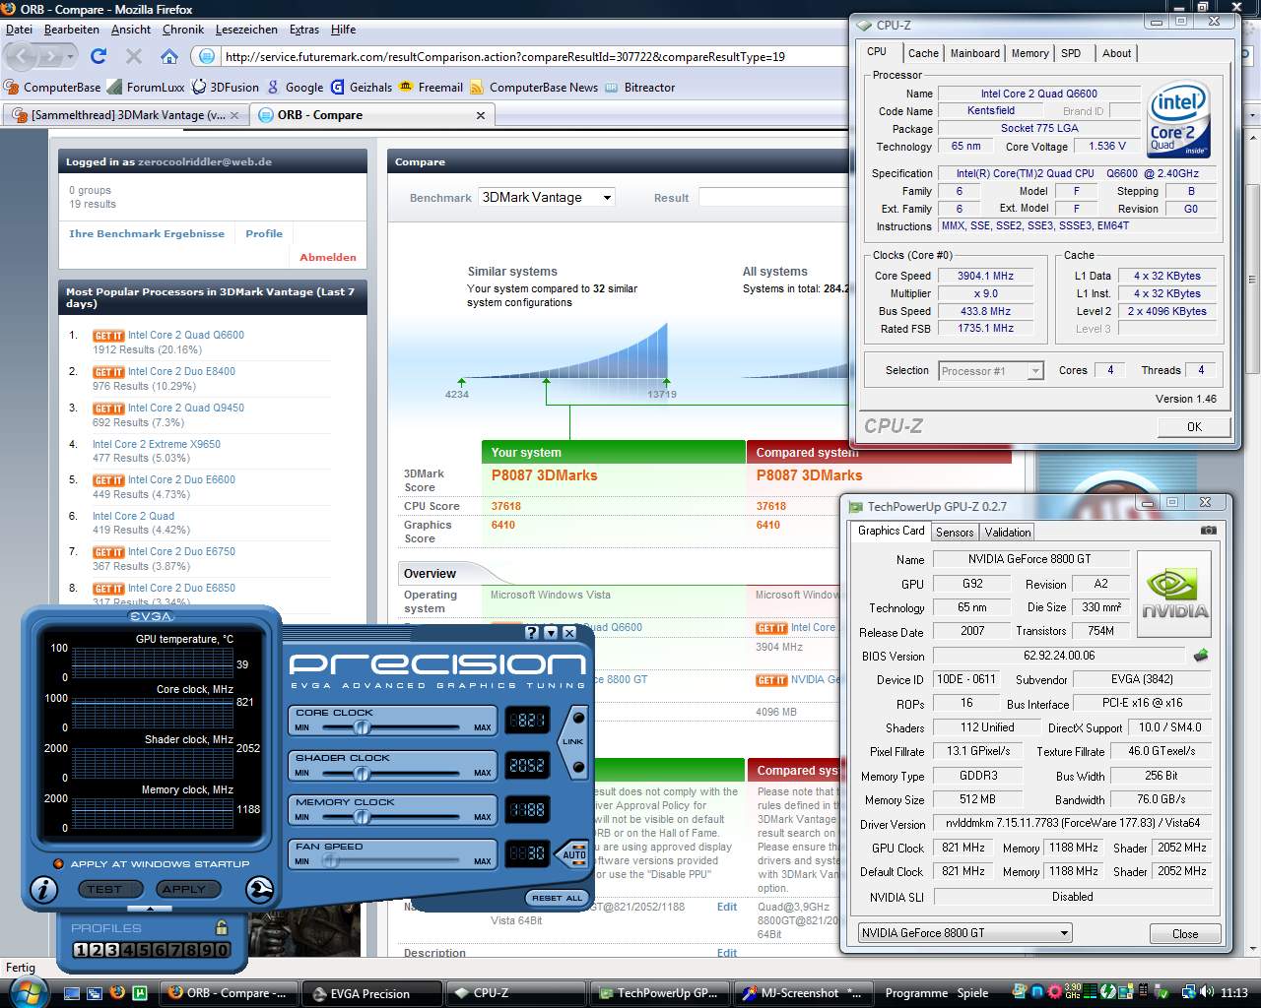Switch to GPU-Z Validation tab

tap(1008, 533)
